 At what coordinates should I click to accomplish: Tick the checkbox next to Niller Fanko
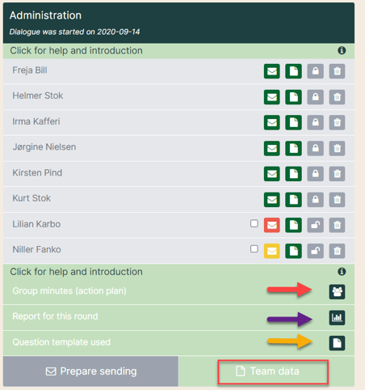tap(254, 248)
